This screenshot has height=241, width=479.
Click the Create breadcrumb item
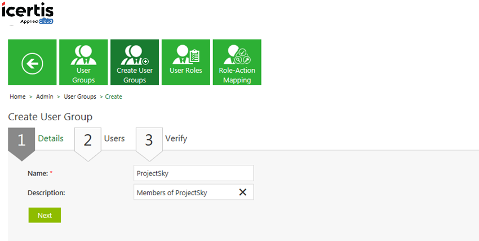(x=114, y=97)
